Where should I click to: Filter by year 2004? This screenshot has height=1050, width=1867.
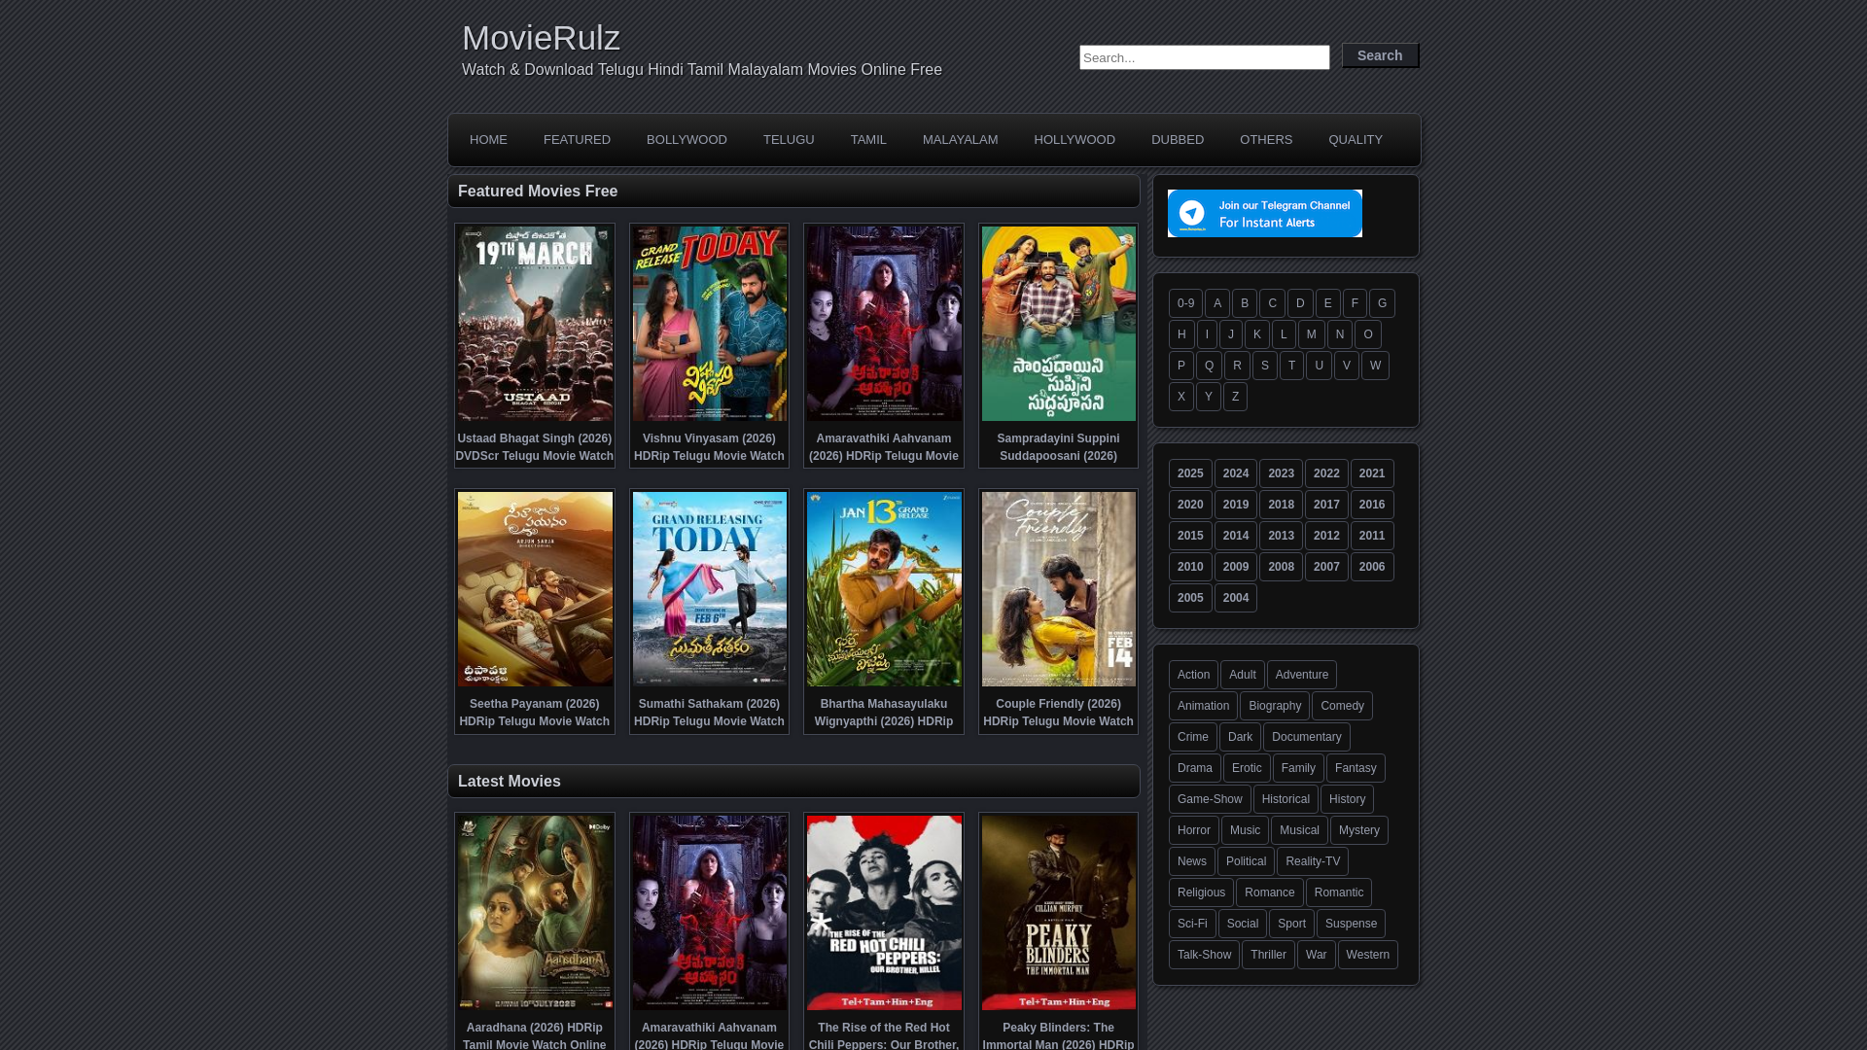(1235, 598)
